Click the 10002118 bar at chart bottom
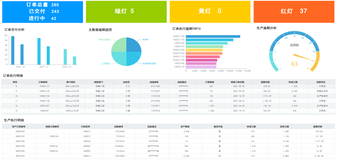340x160 pixels. coord(201,67)
